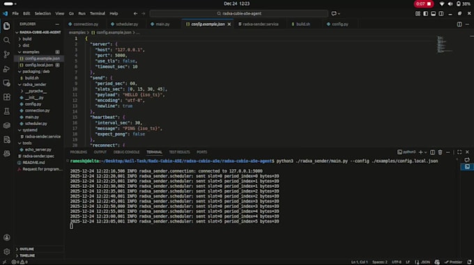Image resolution: width=474 pixels, height=265 pixels.
Task: Open the Testing flask view
Action: point(6,111)
